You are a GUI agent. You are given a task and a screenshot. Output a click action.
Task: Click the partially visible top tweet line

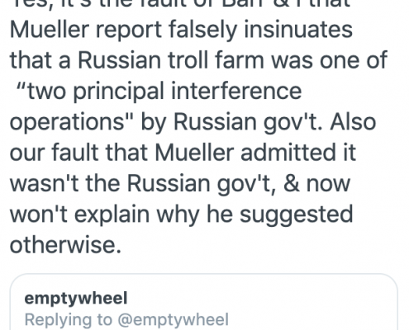pyautogui.click(x=180, y=4)
